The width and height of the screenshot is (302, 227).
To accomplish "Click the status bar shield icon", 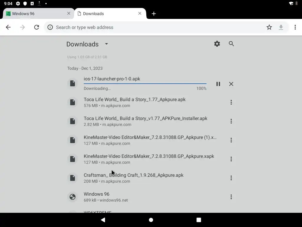I will click(x=25, y=4).
